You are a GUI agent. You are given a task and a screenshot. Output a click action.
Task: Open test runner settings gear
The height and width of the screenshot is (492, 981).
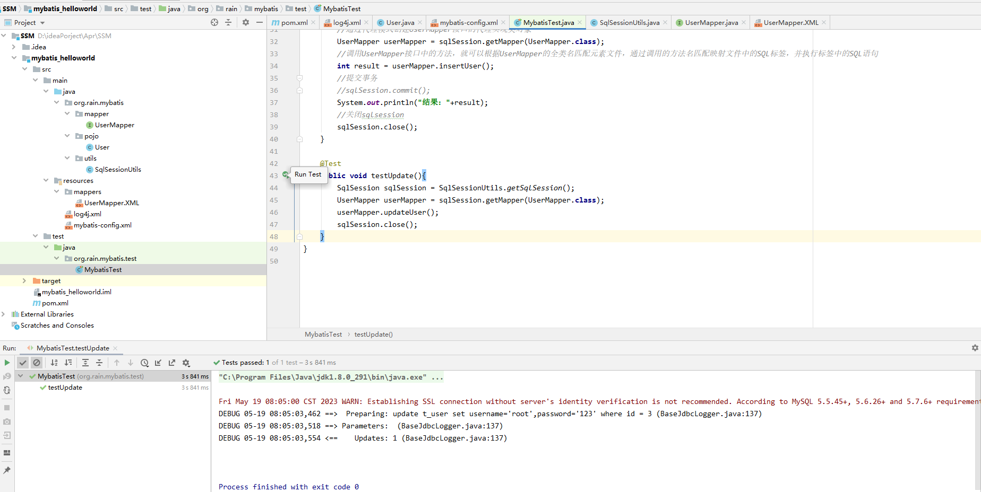point(186,363)
